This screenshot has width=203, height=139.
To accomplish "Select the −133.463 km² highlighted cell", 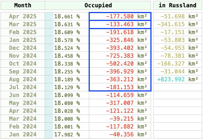I will click(x=126, y=24).
